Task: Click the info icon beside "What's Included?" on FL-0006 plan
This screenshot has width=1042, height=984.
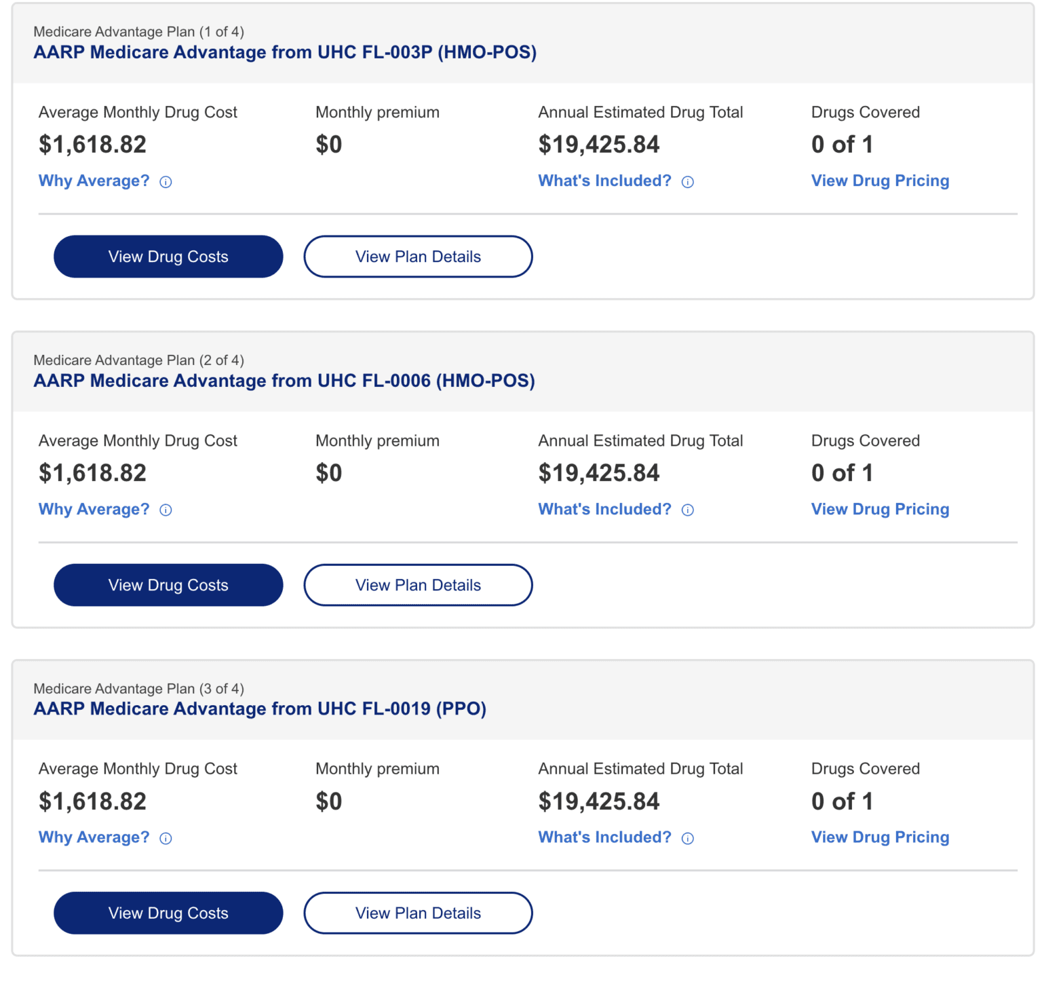Action: 687,510
